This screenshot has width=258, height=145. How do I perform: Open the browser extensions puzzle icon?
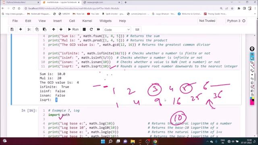click(x=239, y=8)
